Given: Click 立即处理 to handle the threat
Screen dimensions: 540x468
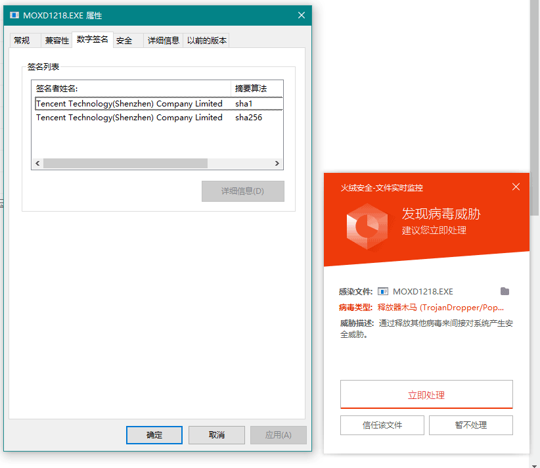Looking at the screenshot, I should coord(426,394).
